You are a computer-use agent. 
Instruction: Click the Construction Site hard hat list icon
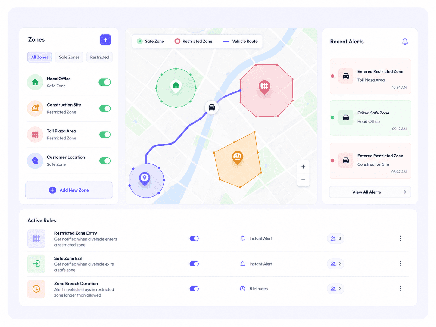pyautogui.click(x=35, y=108)
